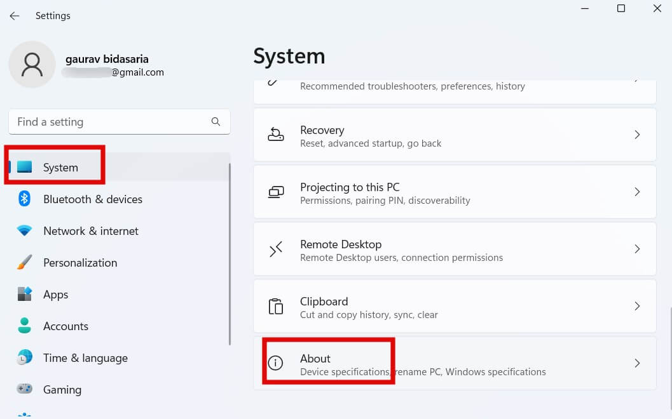Click the user profile avatar picture
This screenshot has height=419, width=672.
point(32,65)
